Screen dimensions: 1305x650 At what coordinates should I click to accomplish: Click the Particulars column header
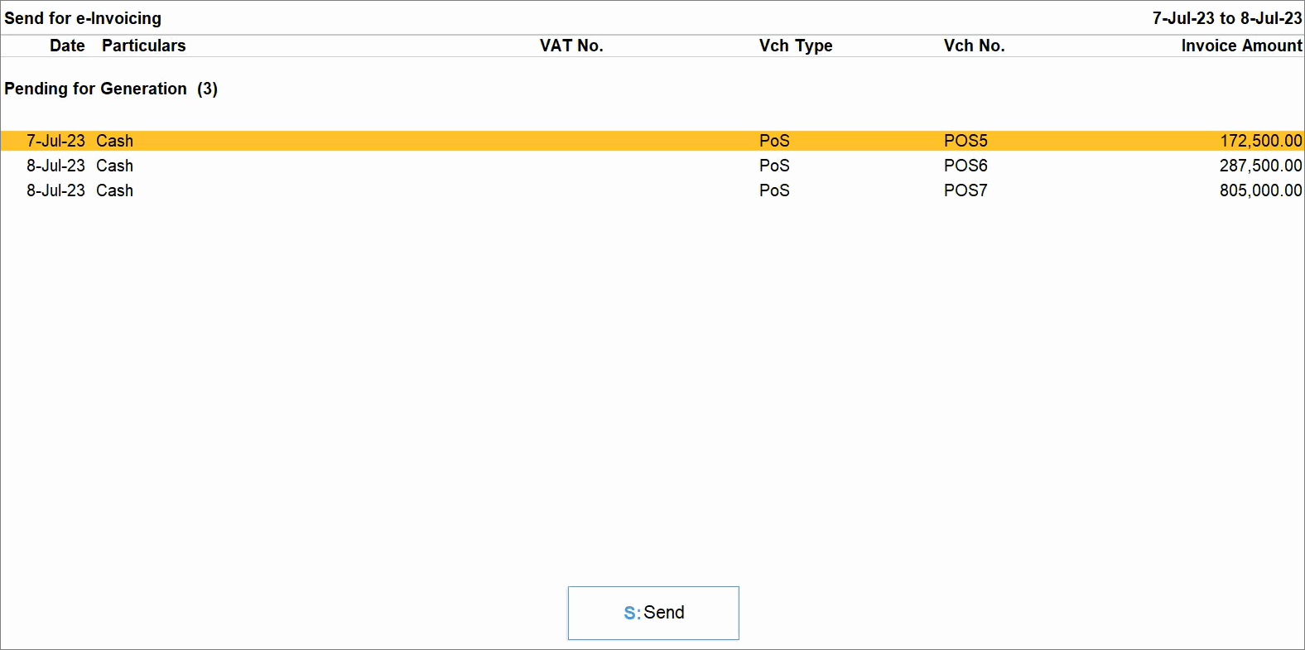tap(143, 46)
